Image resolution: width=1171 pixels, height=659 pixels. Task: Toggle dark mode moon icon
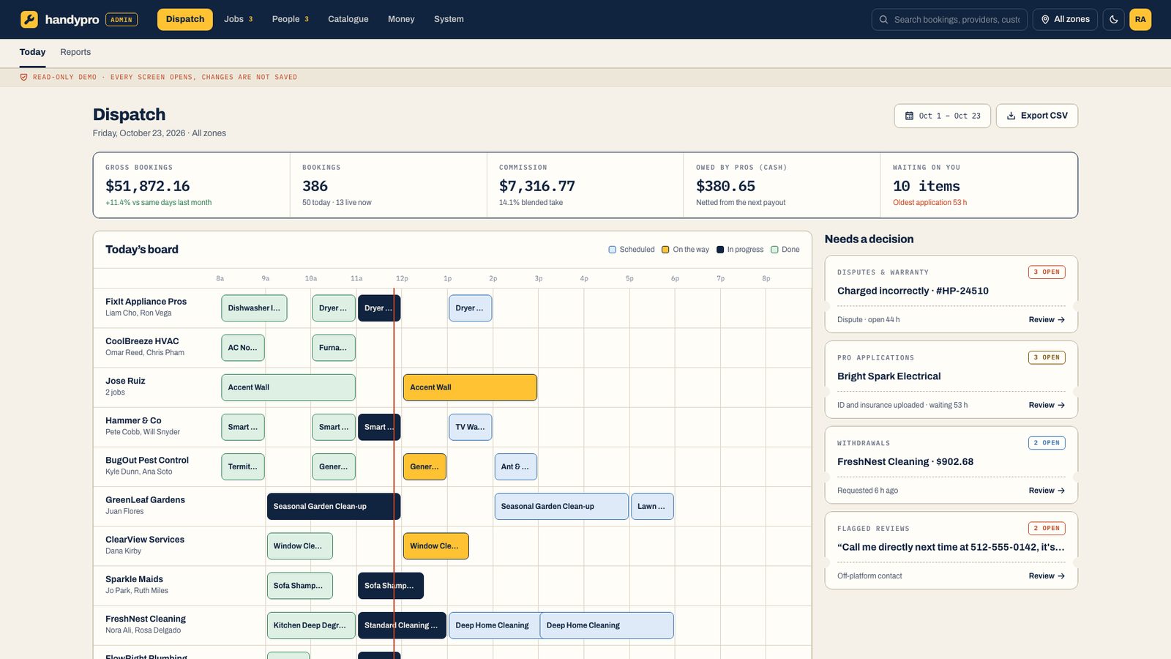click(x=1114, y=19)
